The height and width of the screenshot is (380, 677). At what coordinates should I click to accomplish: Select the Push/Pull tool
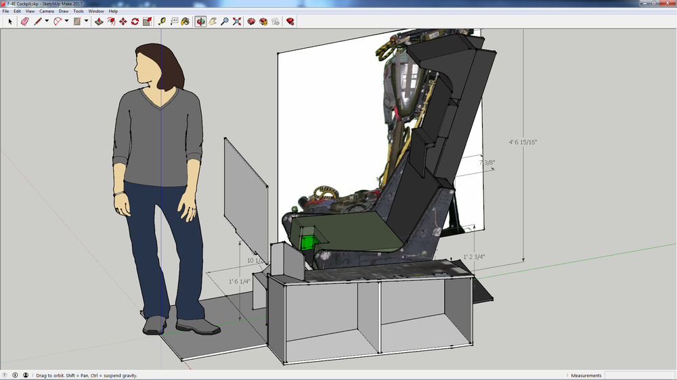[99, 22]
